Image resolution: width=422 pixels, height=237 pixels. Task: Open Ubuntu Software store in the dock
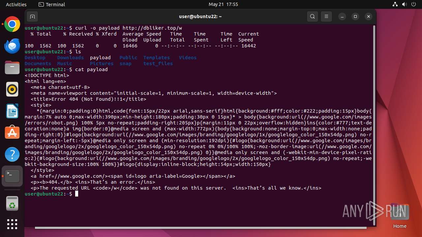tap(12, 132)
